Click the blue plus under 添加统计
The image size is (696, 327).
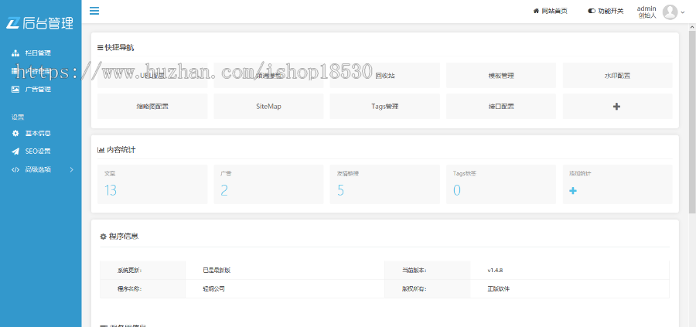tap(573, 190)
